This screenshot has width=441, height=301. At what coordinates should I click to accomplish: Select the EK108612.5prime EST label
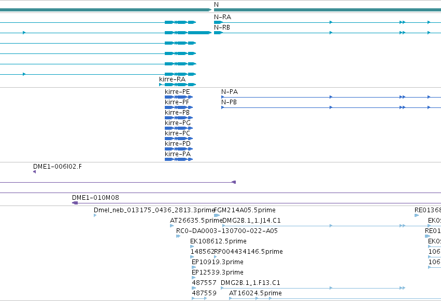(x=218, y=241)
